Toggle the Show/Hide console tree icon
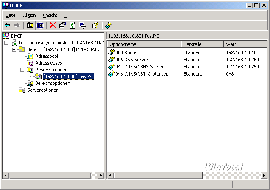270x190 pixels. (x=40, y=25)
